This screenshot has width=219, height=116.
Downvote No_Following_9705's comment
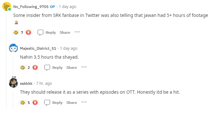28,33
